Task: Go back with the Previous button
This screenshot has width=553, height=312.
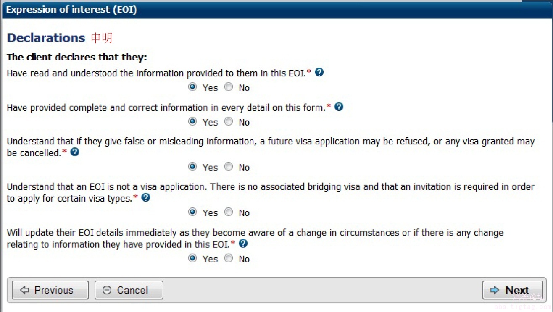Action: click(x=50, y=290)
